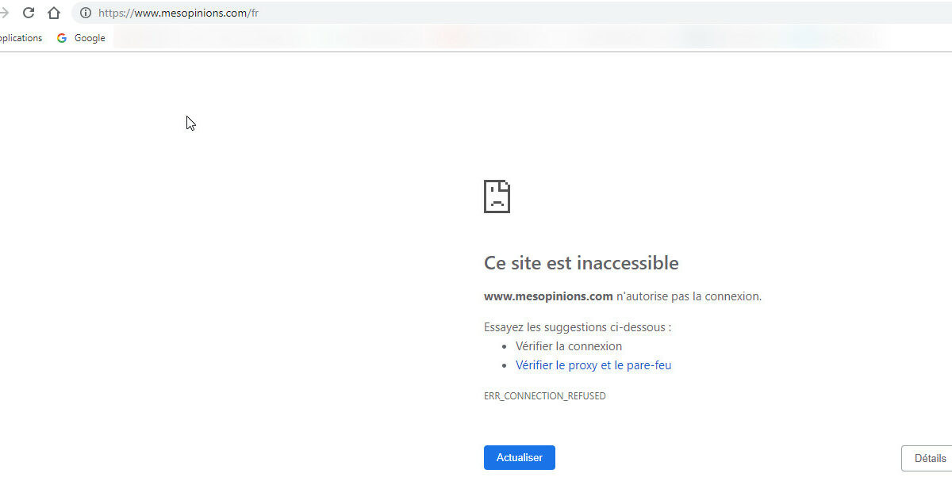Open site information icon beside URL

pyautogui.click(x=86, y=13)
